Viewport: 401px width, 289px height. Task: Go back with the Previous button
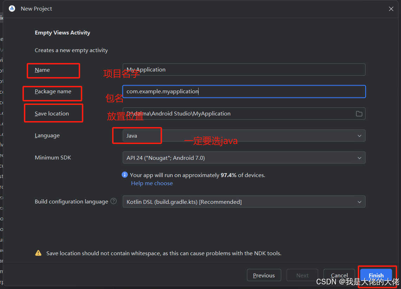tap(264, 275)
